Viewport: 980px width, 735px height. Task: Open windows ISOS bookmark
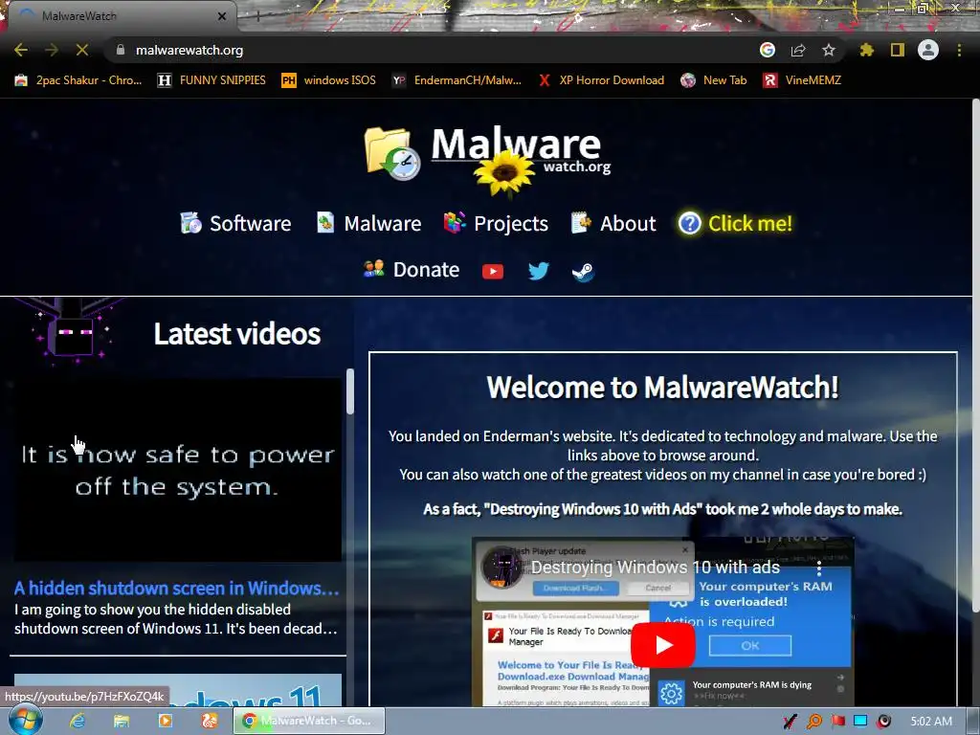[329, 80]
